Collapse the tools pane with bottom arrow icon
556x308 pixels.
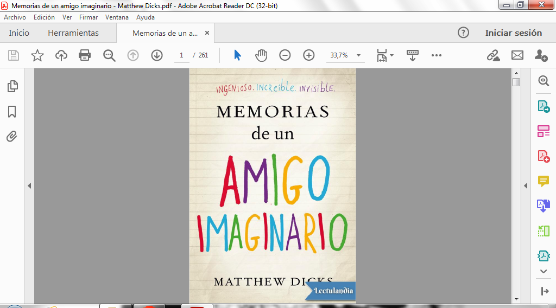click(545, 291)
